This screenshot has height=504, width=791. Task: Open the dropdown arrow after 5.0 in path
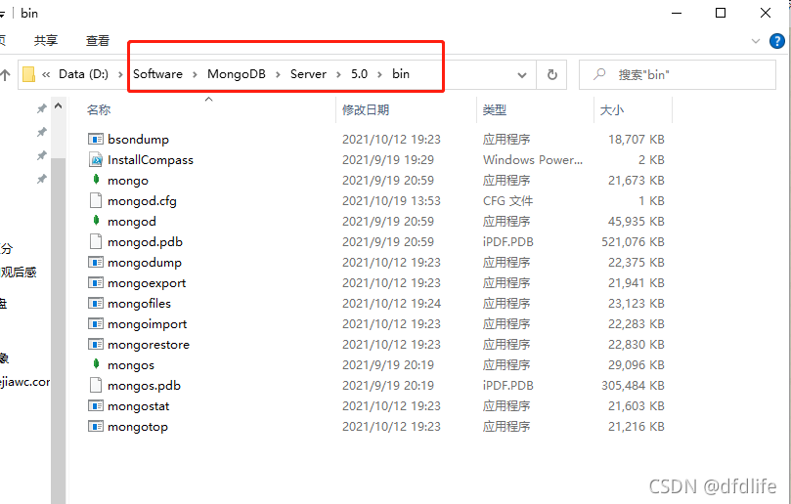coord(380,74)
